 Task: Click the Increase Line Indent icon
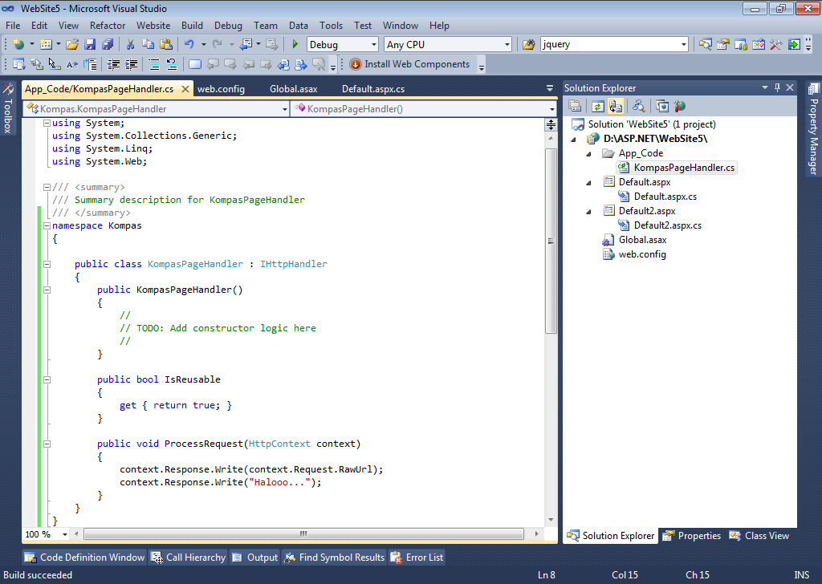[x=131, y=64]
